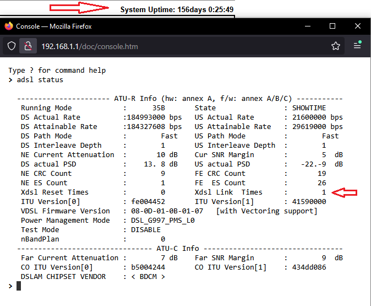Image resolution: width=371 pixels, height=306 pixels.
Task: Click the FE CRC Count value 19
Action: tap(321, 174)
